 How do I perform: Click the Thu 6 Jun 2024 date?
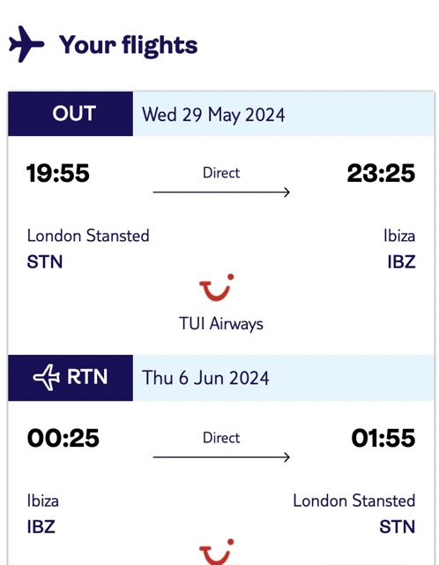[x=205, y=378]
